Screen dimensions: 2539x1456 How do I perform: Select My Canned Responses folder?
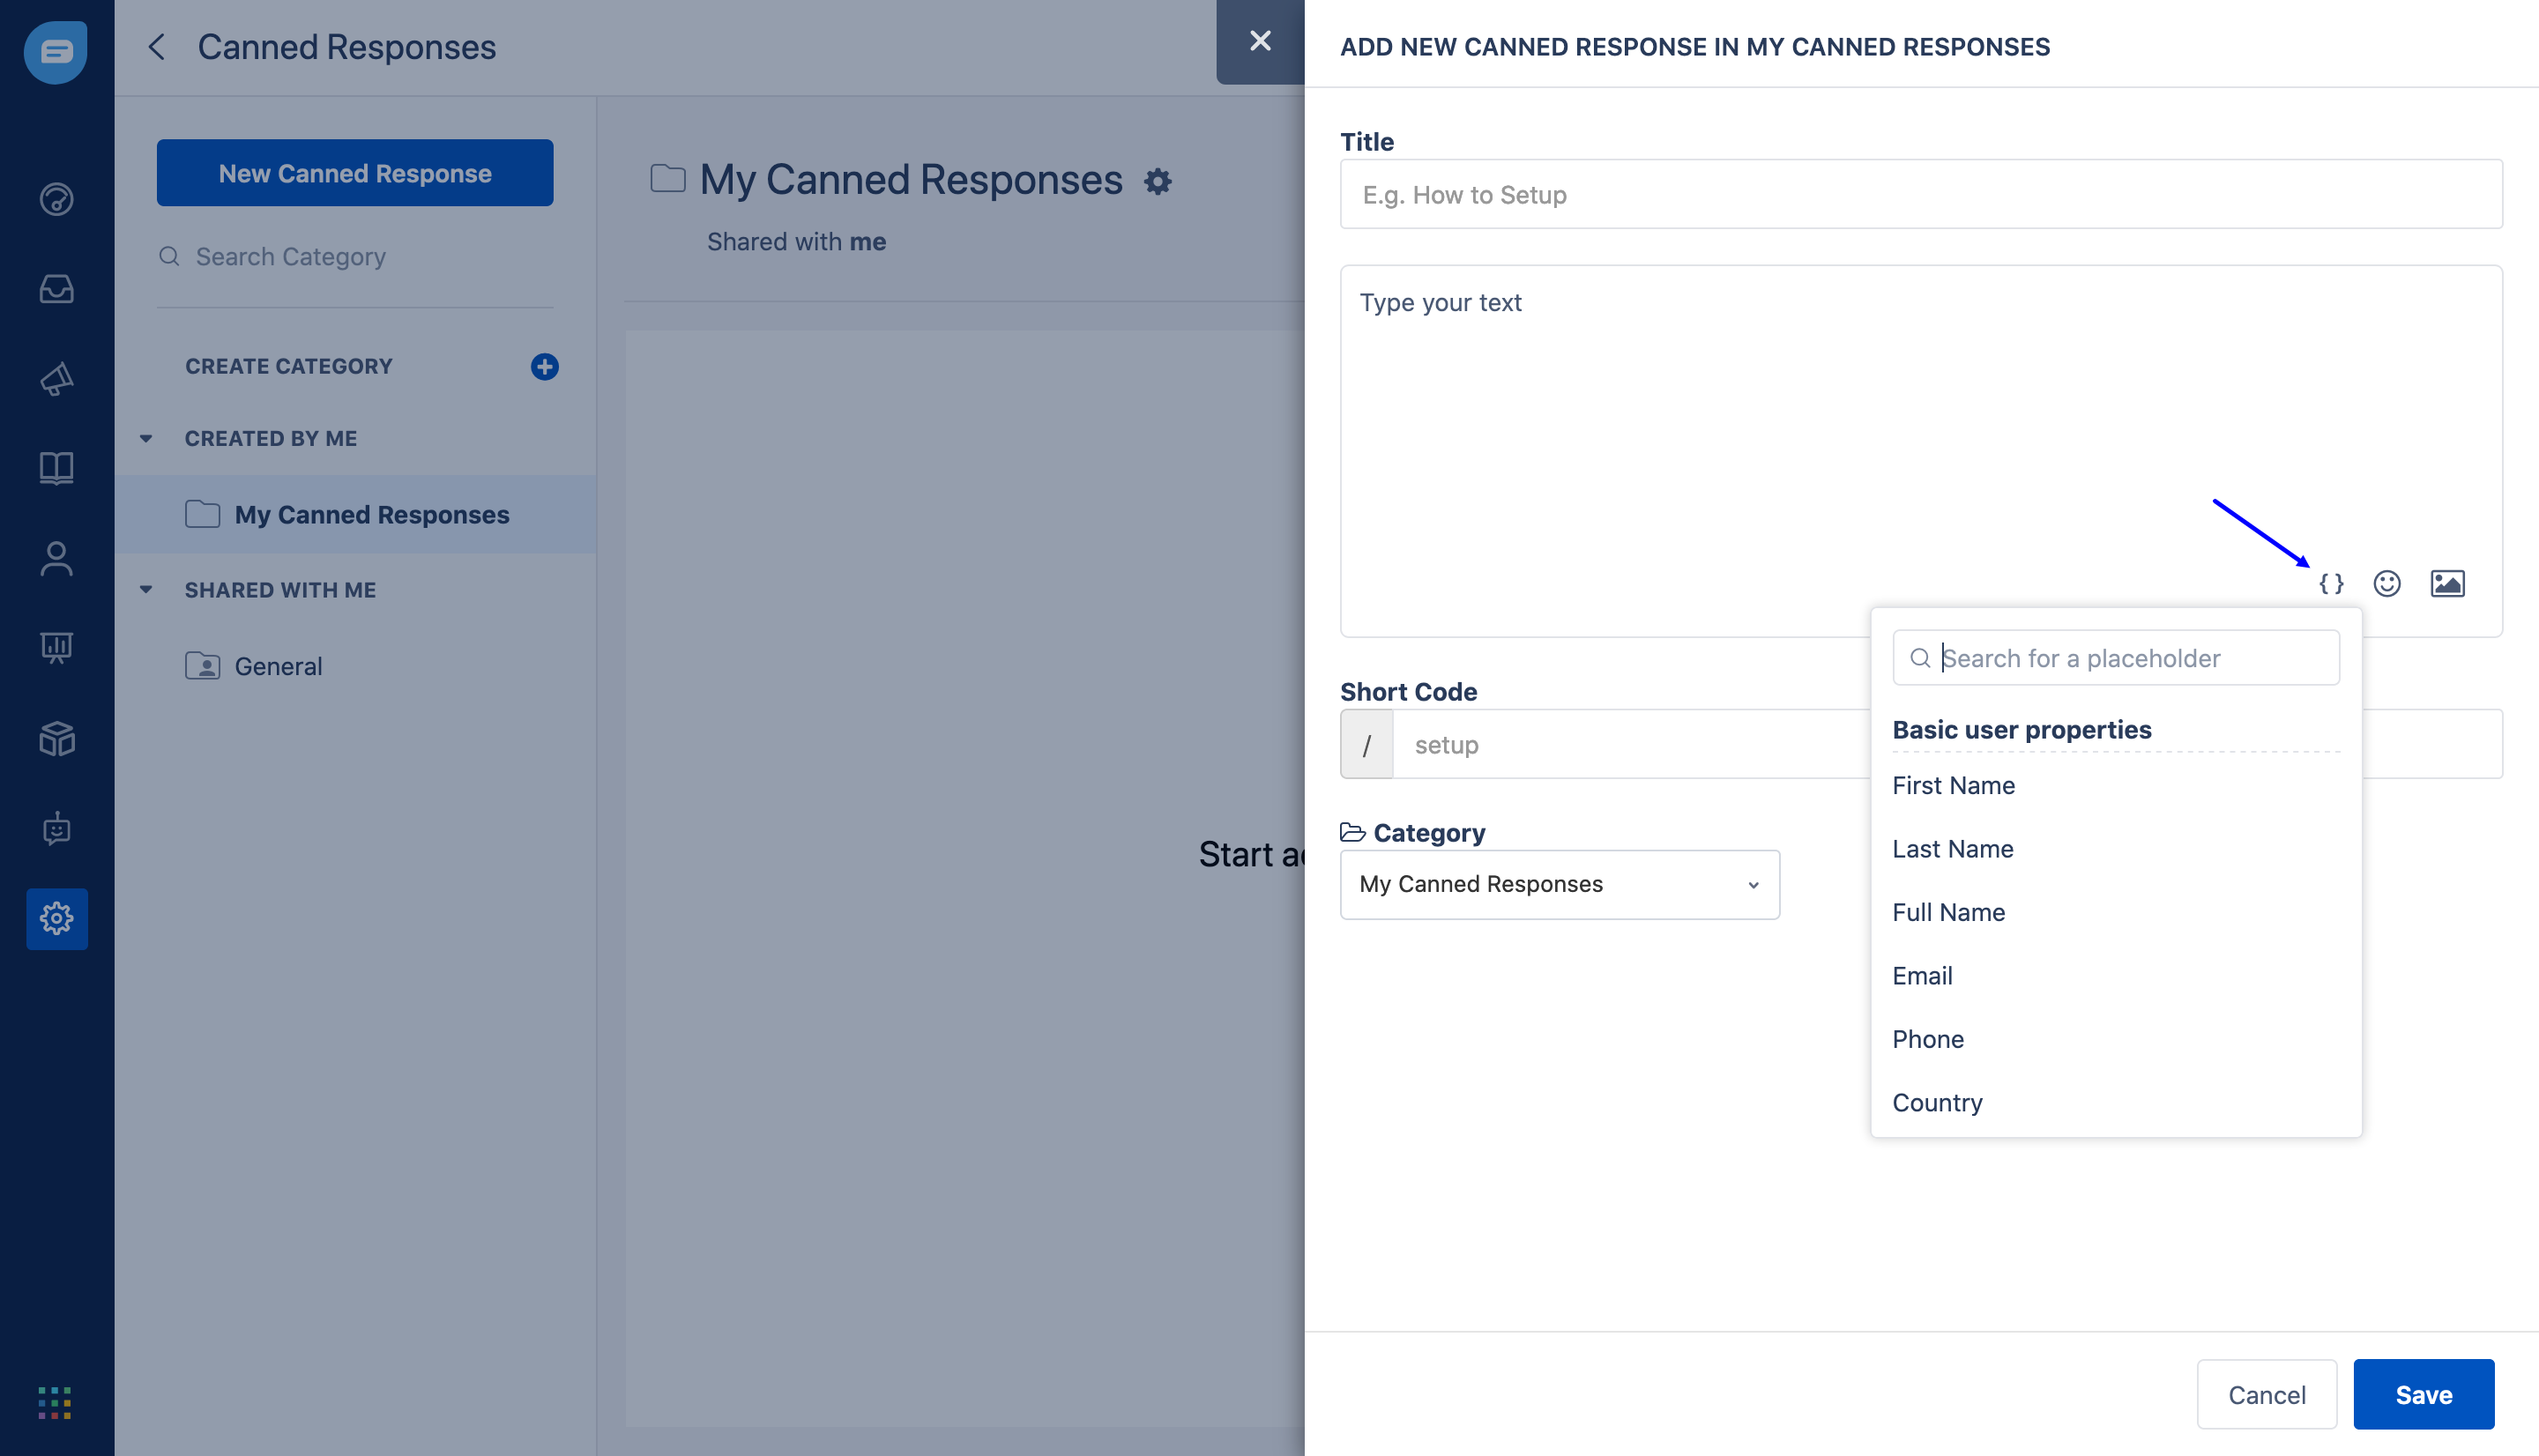point(370,514)
